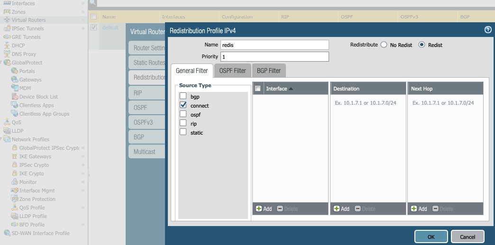Open DHCP from the network sidebar
Image resolution: width=495 pixels, height=245 pixels.
point(18,45)
